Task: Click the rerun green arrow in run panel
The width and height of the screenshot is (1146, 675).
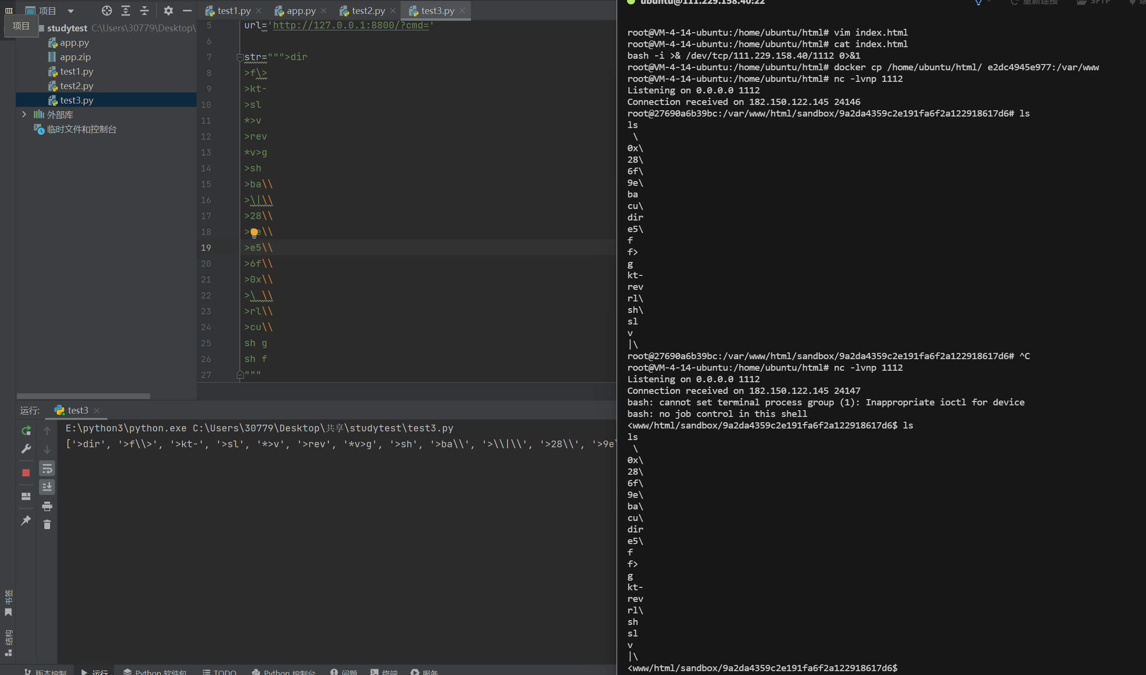Action: point(26,430)
